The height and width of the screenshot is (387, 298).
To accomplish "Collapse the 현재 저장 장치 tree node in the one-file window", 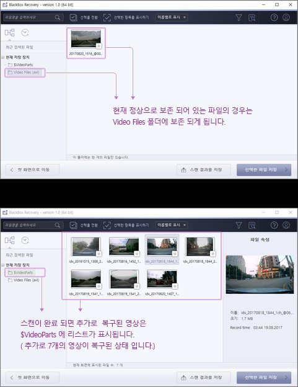I will tap(2, 57).
